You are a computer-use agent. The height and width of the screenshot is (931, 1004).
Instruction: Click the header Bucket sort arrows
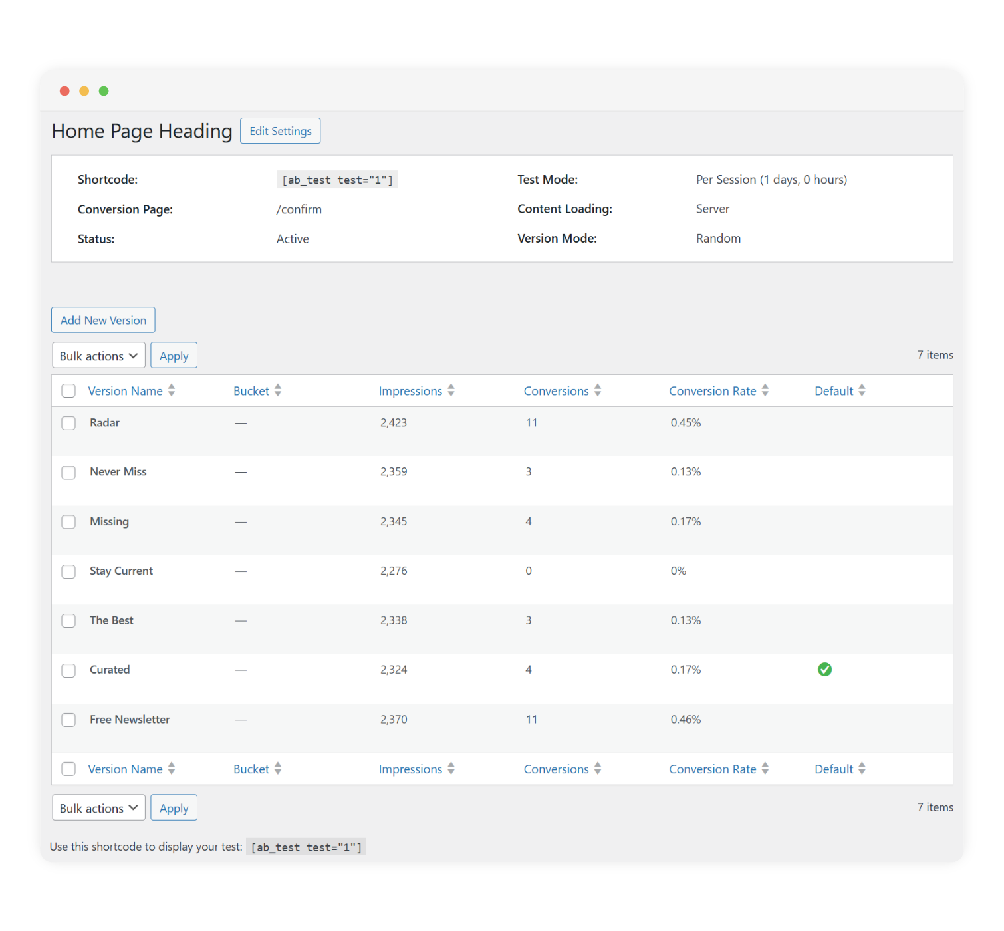tap(278, 390)
